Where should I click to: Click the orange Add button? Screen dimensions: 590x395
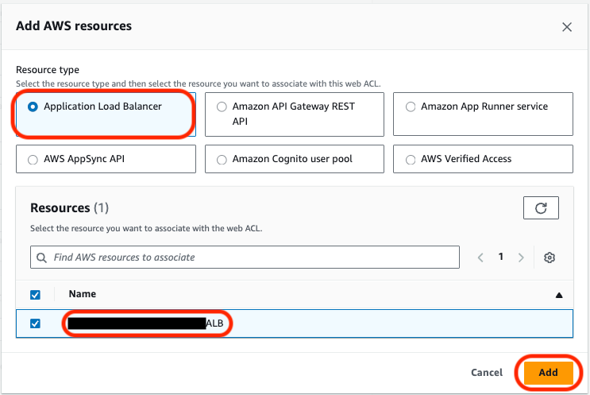pyautogui.click(x=548, y=372)
